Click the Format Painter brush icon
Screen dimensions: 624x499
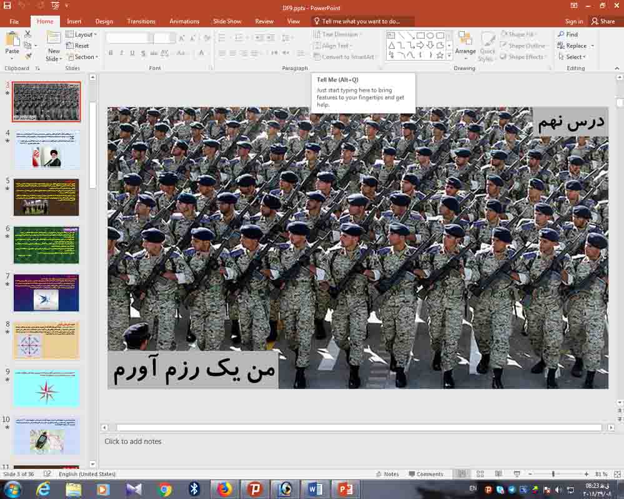pos(28,56)
